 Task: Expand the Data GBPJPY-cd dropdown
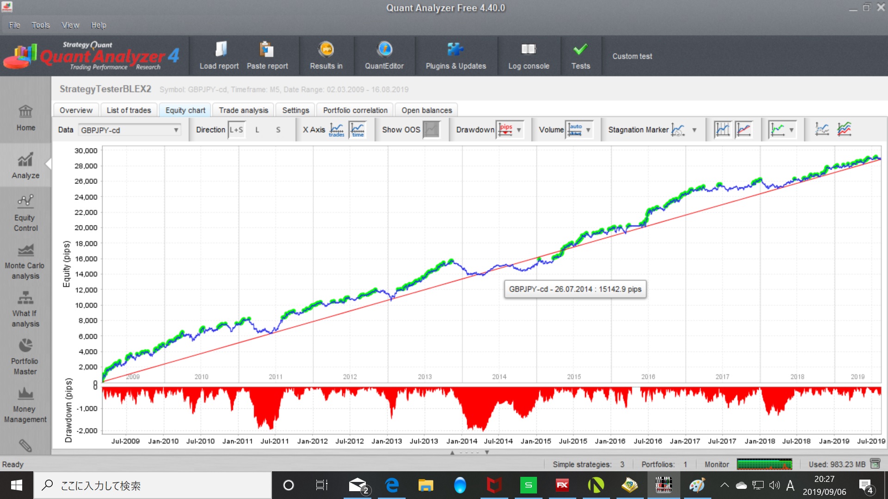(x=176, y=130)
